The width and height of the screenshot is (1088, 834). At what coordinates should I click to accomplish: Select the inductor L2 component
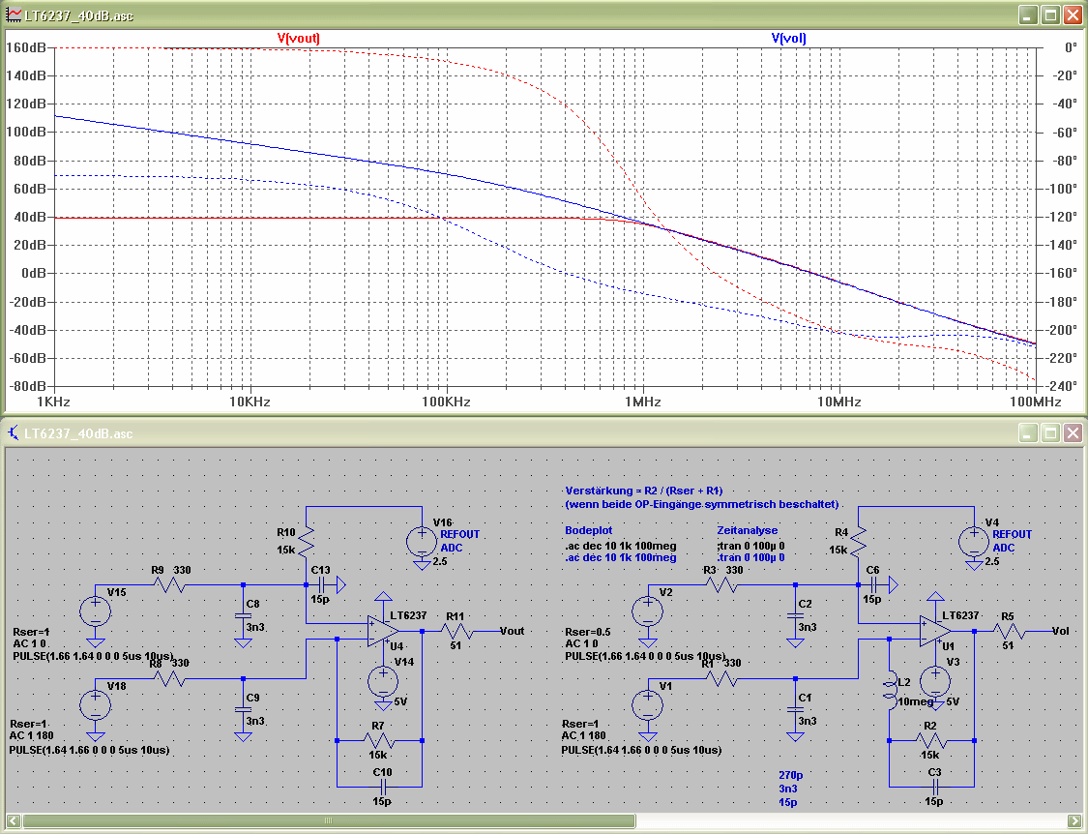(890, 691)
